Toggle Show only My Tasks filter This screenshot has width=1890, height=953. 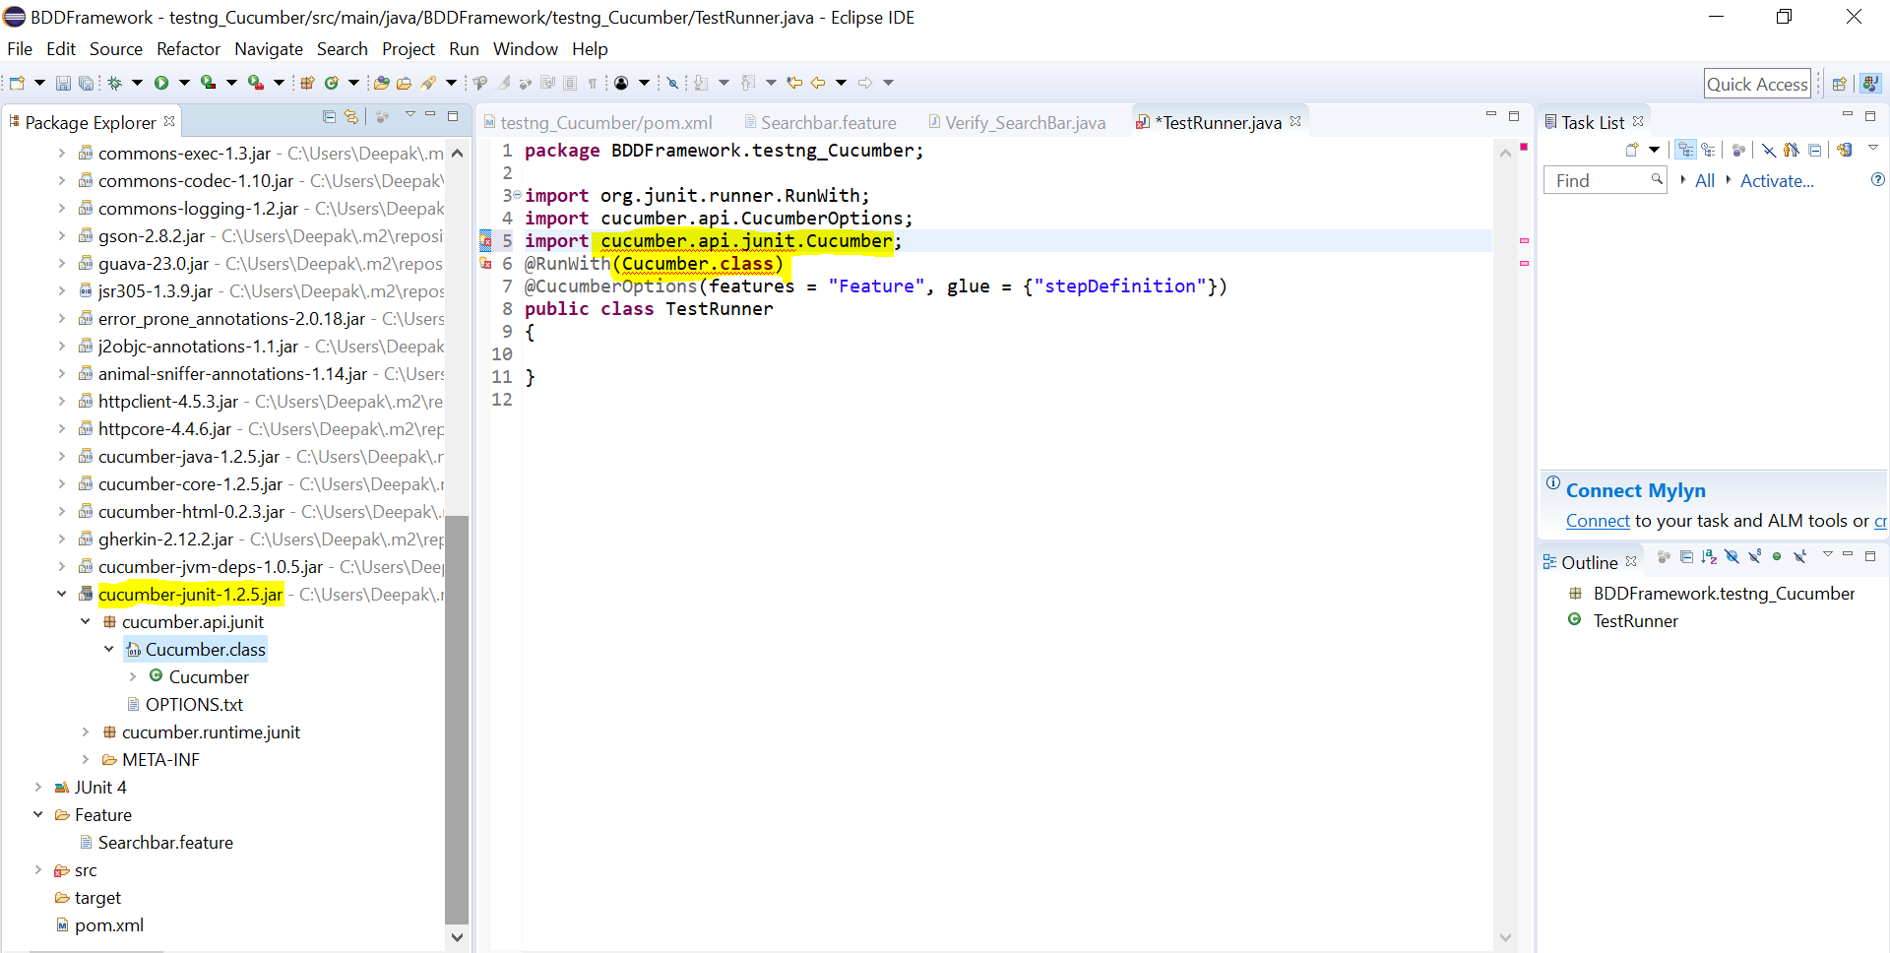(1792, 150)
